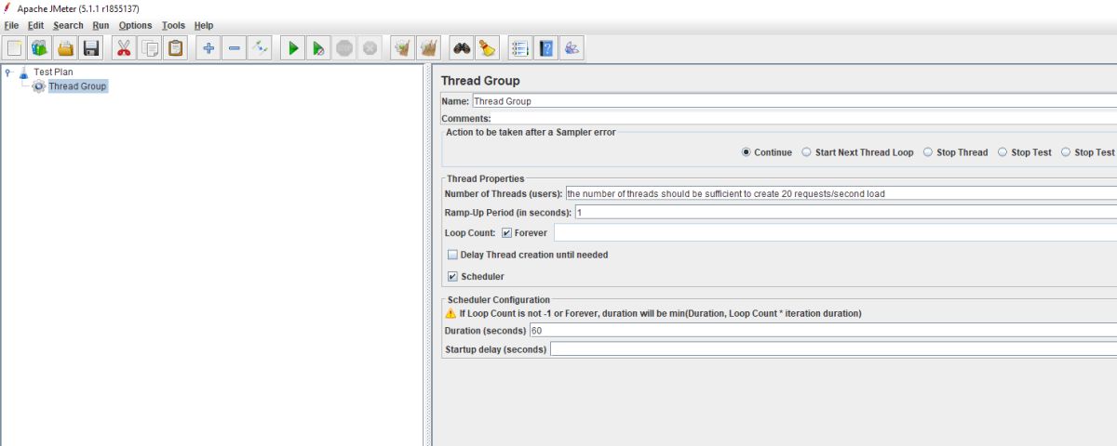Image resolution: width=1117 pixels, height=446 pixels.
Task: Click the New test plan icon
Action: tap(14, 47)
